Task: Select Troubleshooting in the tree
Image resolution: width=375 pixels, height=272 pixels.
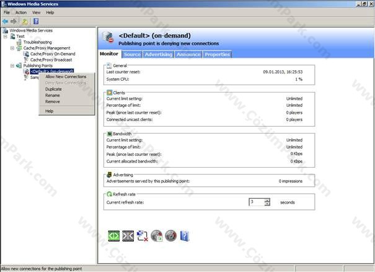Action: coord(38,42)
